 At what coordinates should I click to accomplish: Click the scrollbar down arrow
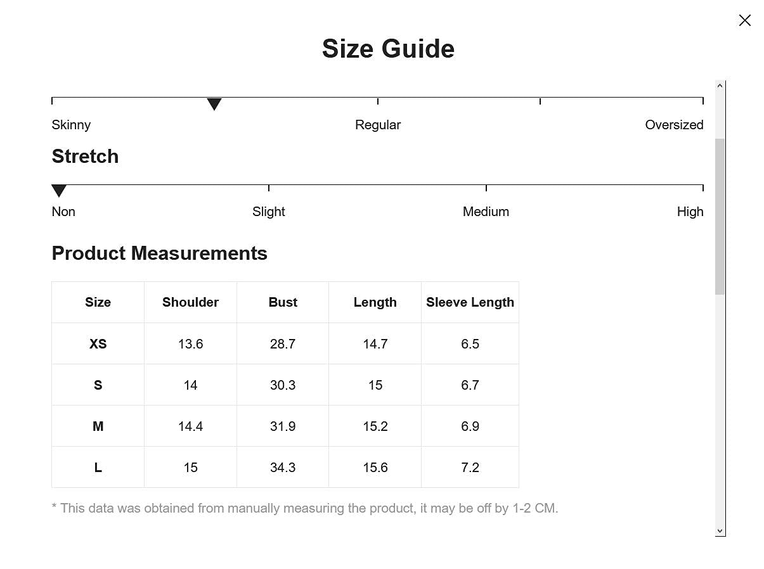click(x=720, y=531)
